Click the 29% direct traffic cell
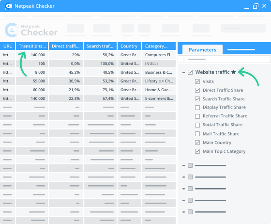This screenshot has width=271, height=224. pyautogui.click(x=66, y=55)
